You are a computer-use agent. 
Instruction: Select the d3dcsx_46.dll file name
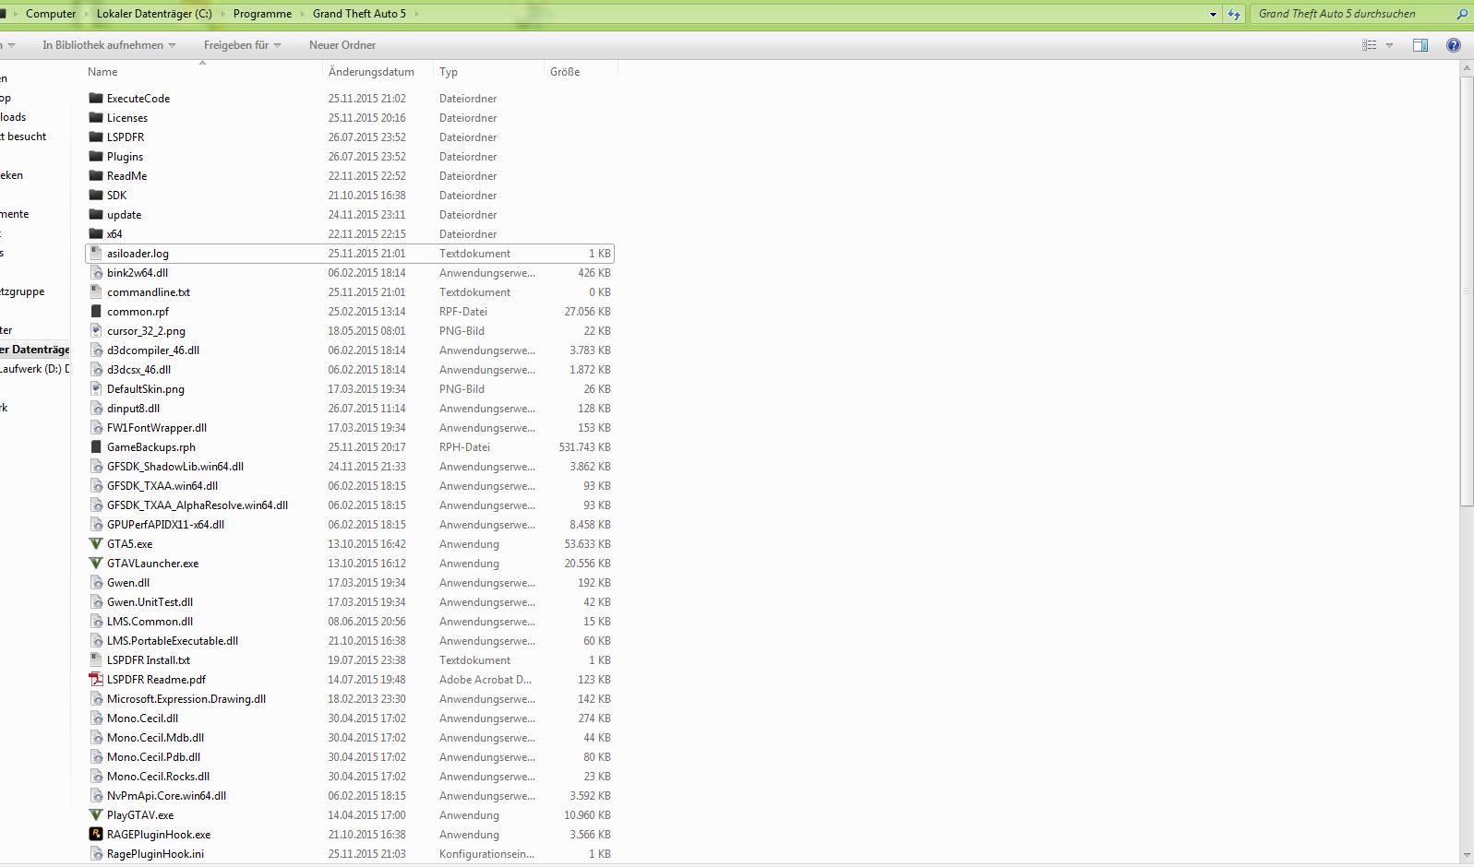click(139, 369)
